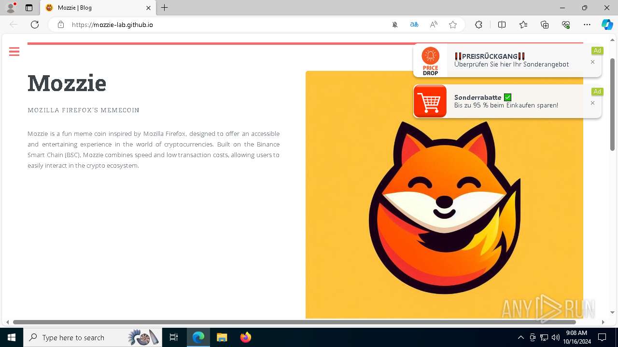Click the Price Drop ad icon
Image resolution: width=618 pixels, height=347 pixels.
pos(430,61)
